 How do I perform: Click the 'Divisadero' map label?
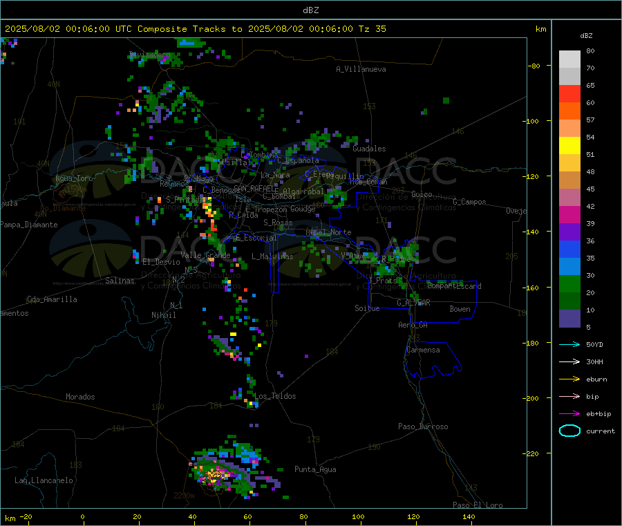(x=150, y=55)
